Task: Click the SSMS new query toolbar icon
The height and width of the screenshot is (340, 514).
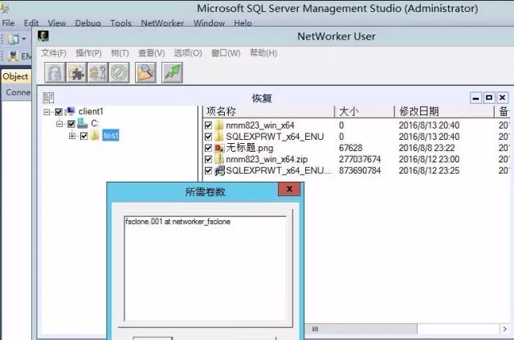Action: point(13,39)
